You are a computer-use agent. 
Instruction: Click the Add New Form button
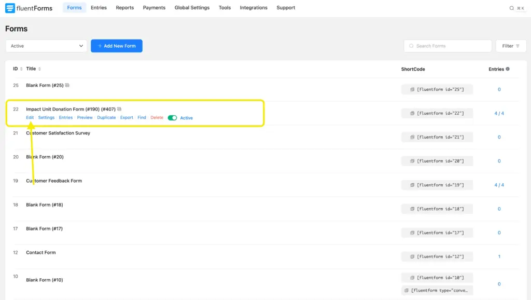click(117, 46)
